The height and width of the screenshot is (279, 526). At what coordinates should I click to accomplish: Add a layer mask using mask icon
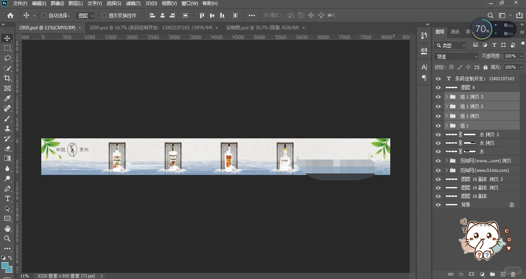click(471, 274)
